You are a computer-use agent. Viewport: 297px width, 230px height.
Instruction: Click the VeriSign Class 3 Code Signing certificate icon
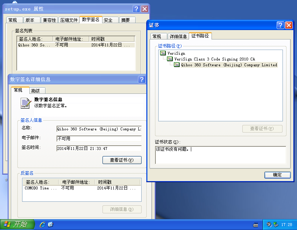pos(170,59)
